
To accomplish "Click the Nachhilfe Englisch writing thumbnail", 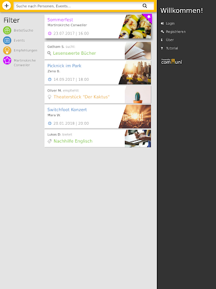I will pyautogui.click(x=138, y=138).
